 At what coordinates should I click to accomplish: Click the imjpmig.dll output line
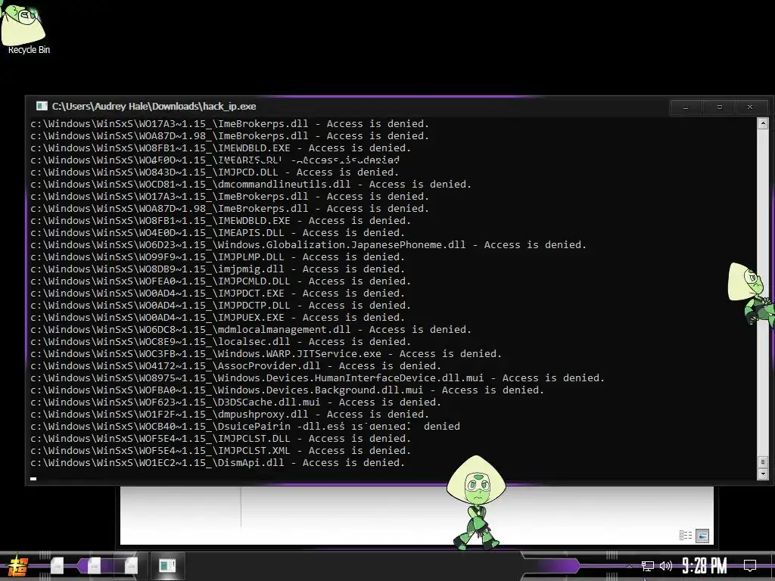[217, 269]
